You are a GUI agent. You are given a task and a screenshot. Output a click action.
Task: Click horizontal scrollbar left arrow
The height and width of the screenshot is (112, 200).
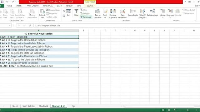[x=125, y=106]
